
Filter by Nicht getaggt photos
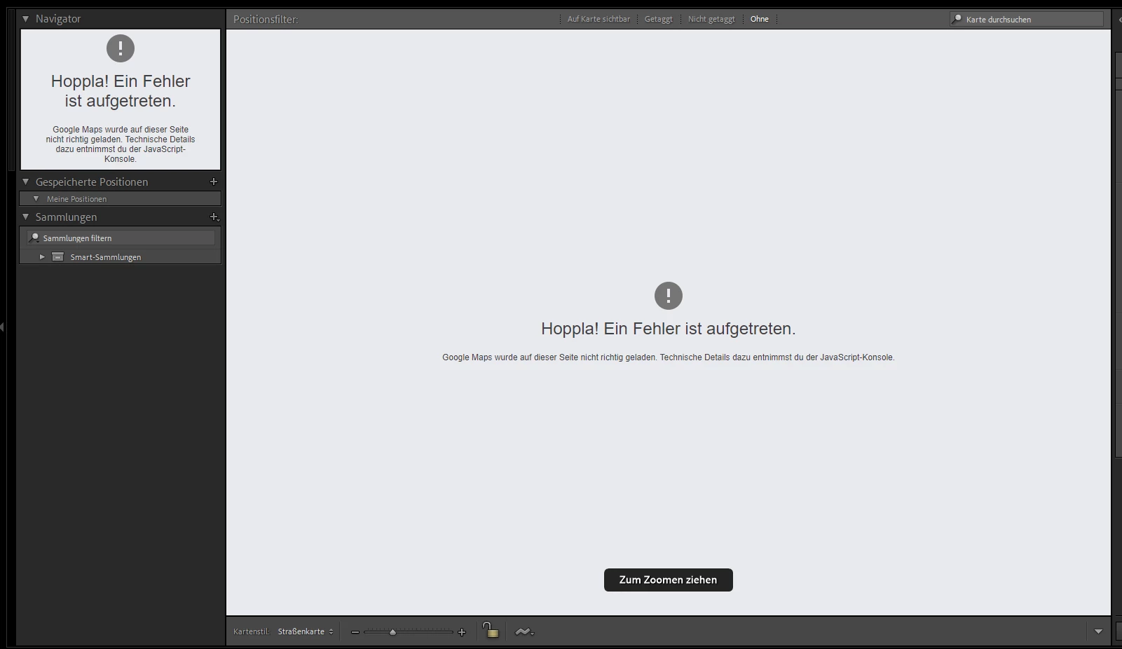(711, 20)
